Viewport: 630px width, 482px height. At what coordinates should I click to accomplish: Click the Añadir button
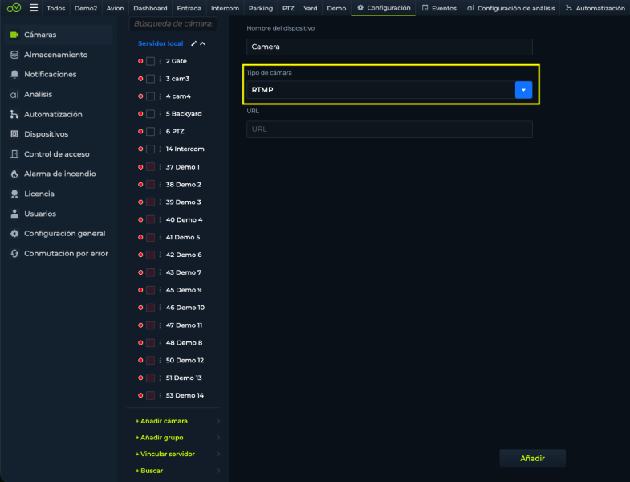tap(532, 458)
